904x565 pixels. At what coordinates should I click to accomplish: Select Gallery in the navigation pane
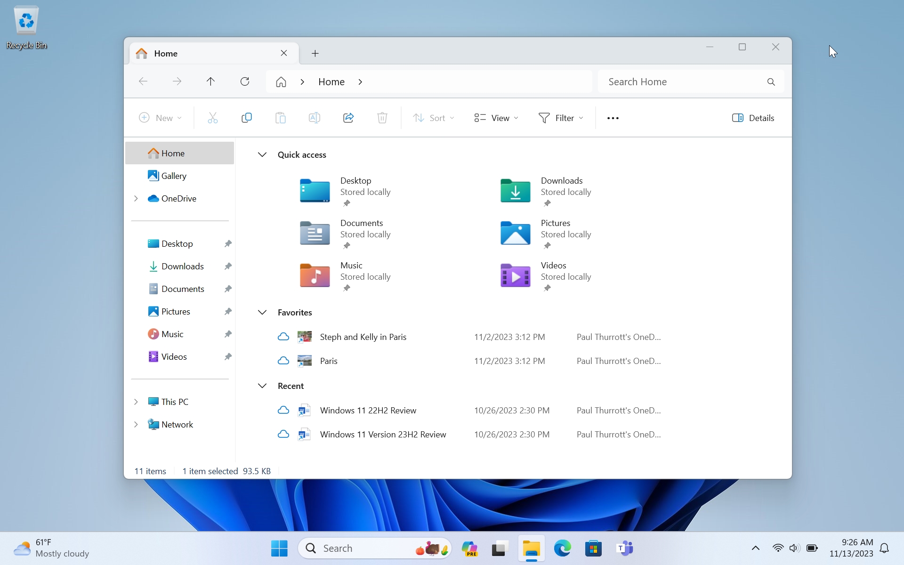point(173,176)
